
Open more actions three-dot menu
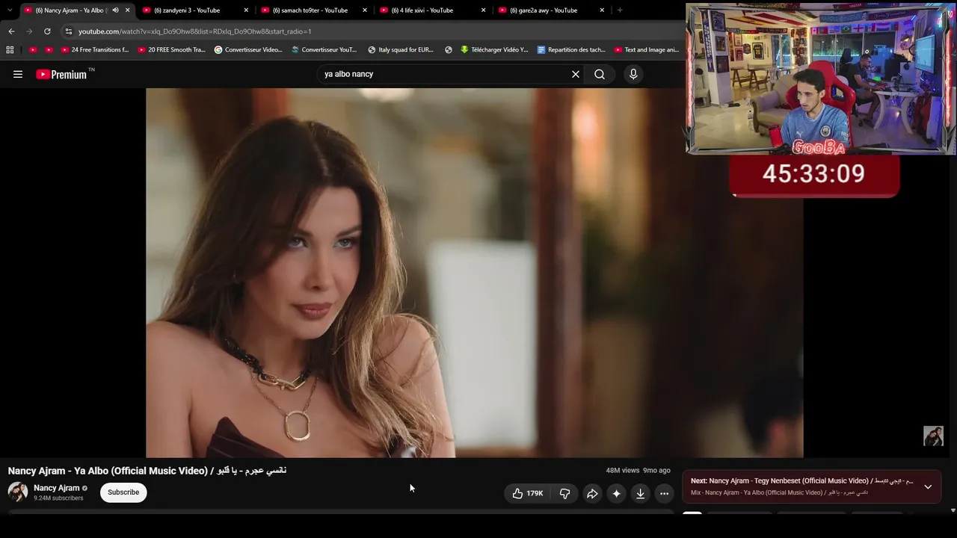pos(664,493)
